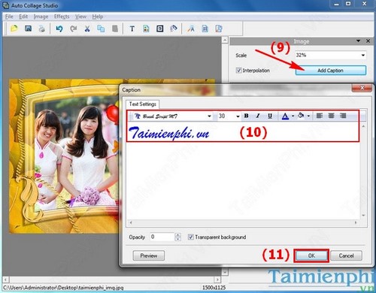Select the Text tool icon
This screenshot has width=376, height=293.
(x=132, y=29)
